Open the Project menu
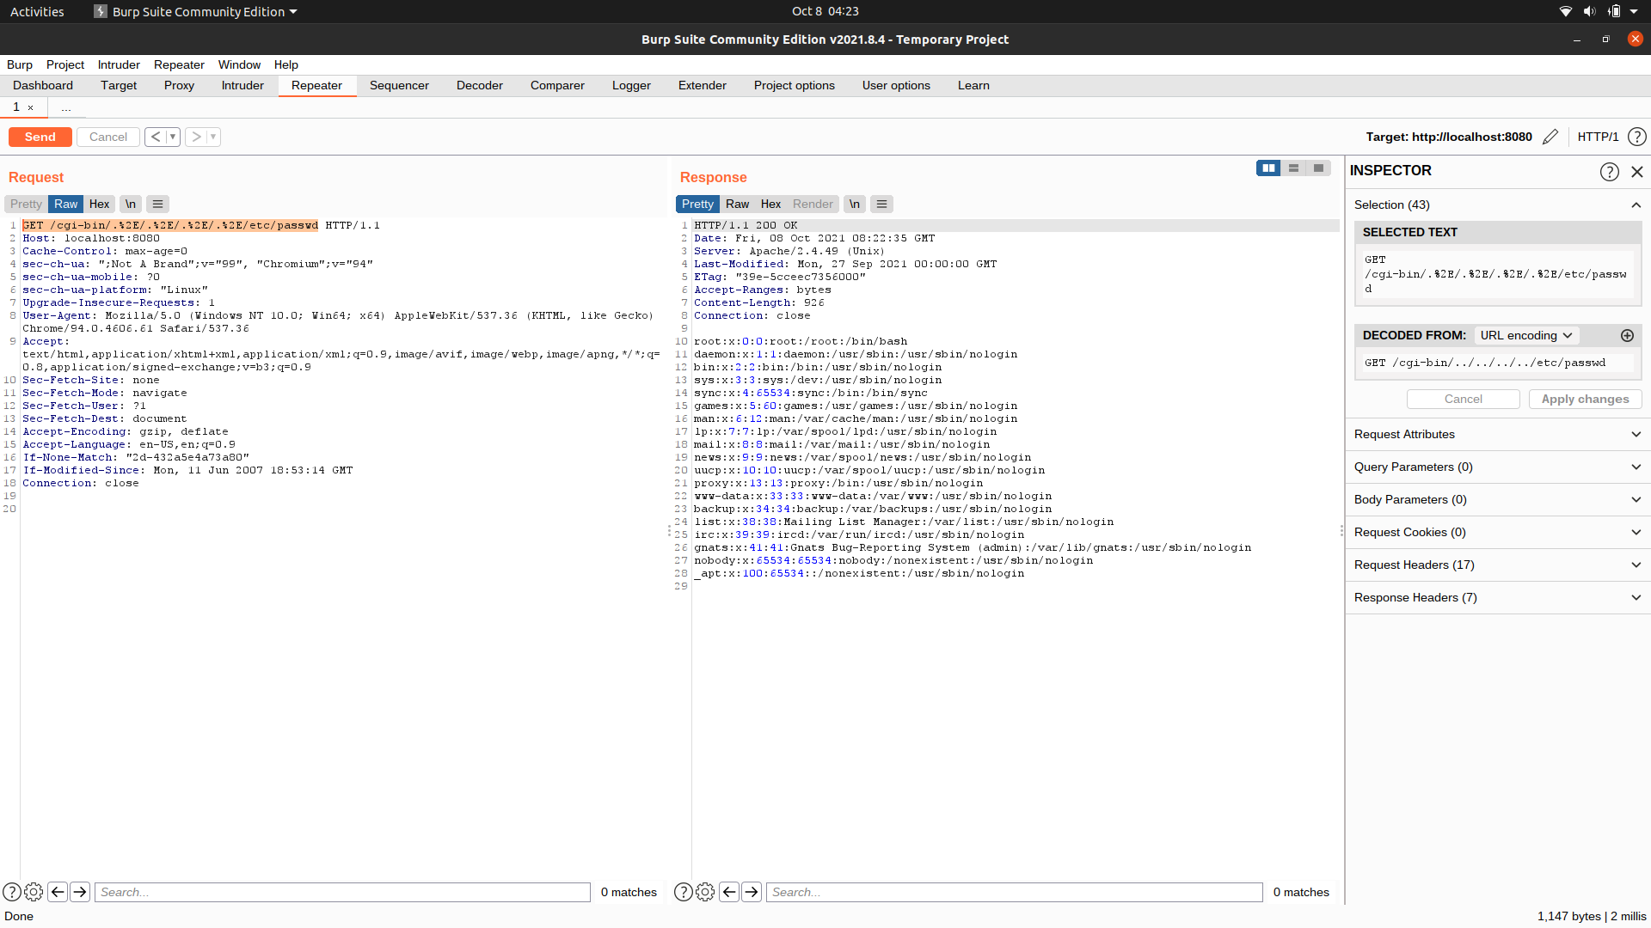1651x928 pixels. pos(65,64)
